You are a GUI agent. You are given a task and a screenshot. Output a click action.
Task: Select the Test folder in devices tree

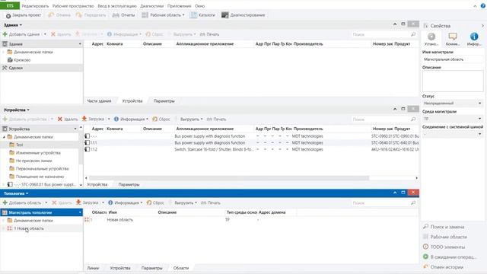point(20,145)
